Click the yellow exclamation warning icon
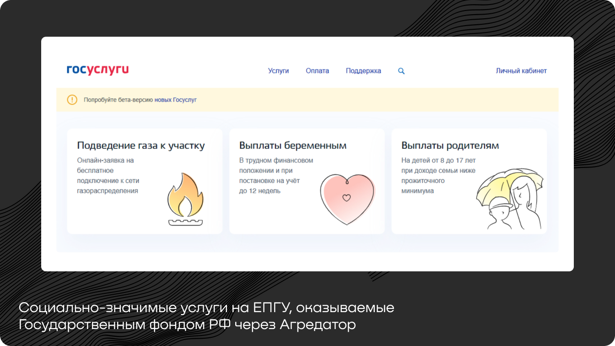The height and width of the screenshot is (346, 615). (72, 100)
